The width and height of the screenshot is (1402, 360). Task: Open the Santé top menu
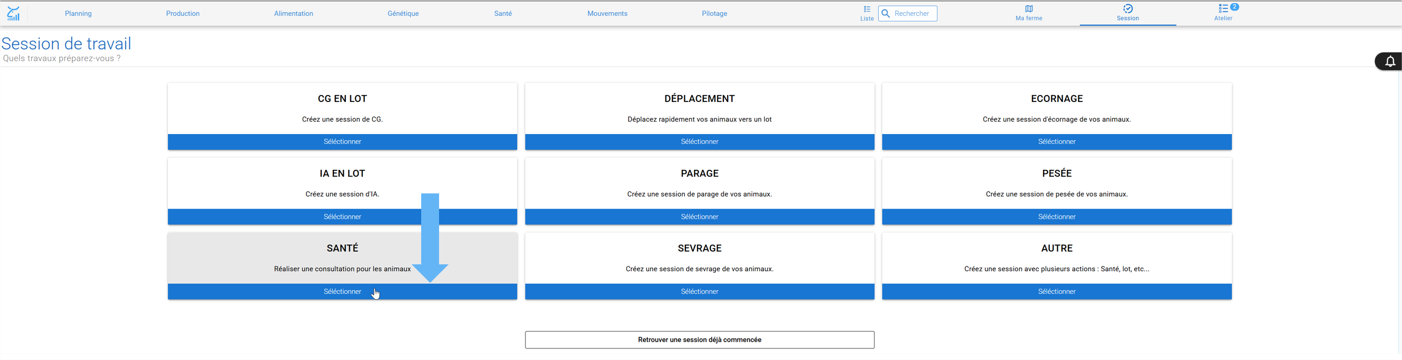tap(503, 14)
